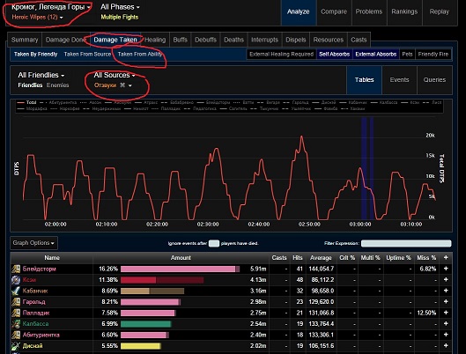Toggle the External Absorbs option
This screenshot has width=466, height=354.
(x=375, y=54)
